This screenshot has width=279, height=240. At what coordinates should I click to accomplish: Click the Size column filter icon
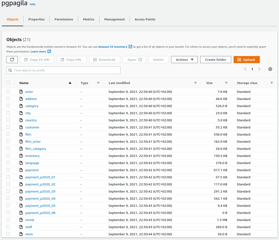pos(226,83)
